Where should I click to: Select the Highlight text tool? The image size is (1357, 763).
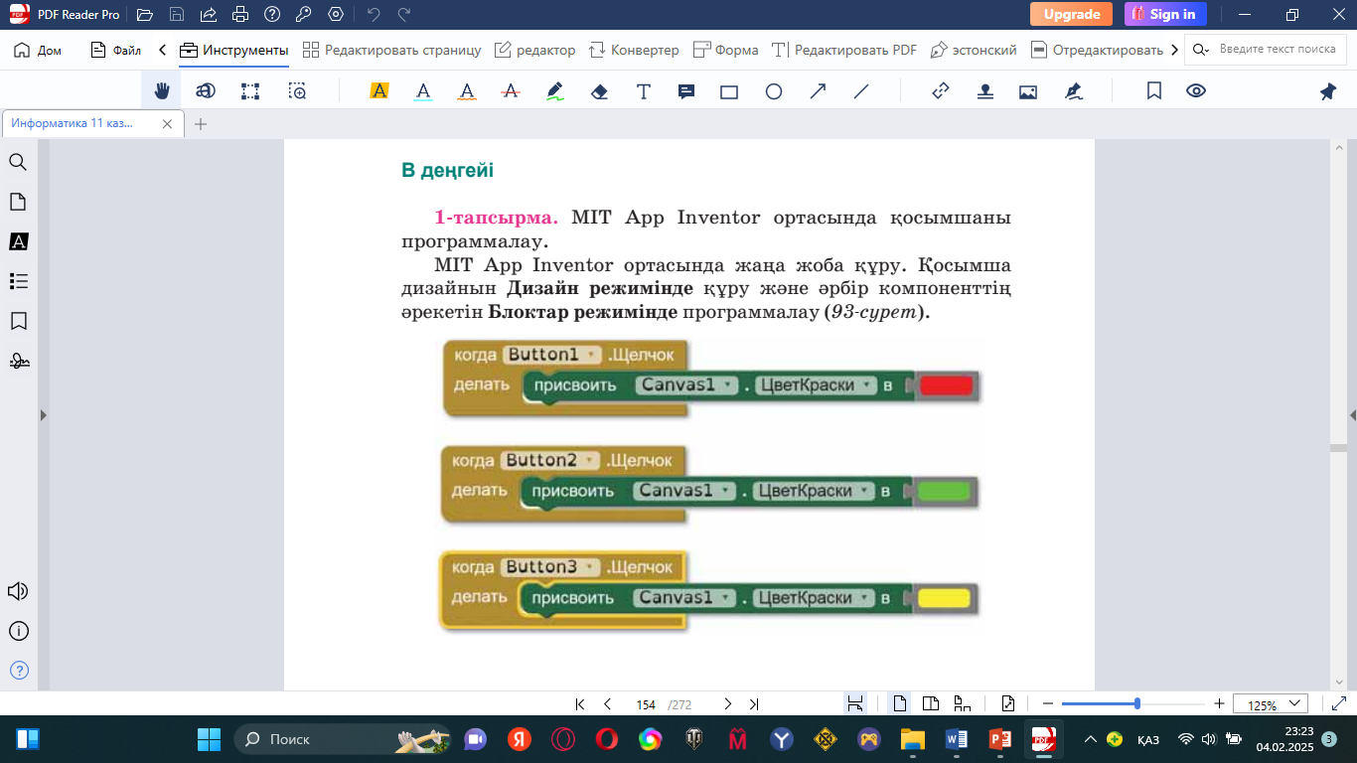coord(378,91)
